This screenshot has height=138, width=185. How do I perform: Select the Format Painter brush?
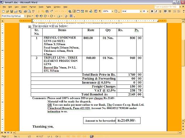click(51, 11)
